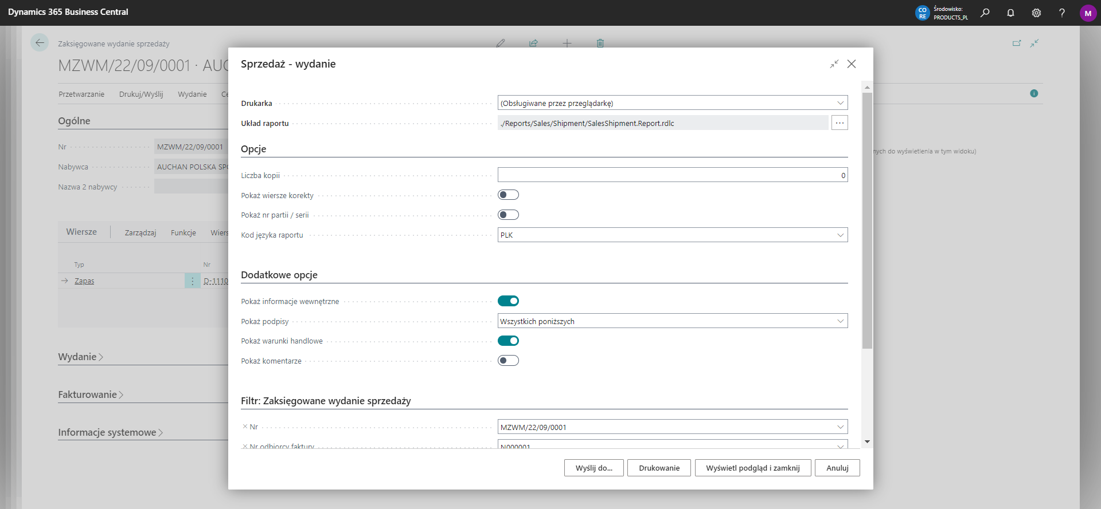1101x509 pixels.
Task: Click the Drukowanie button
Action: click(x=659, y=468)
